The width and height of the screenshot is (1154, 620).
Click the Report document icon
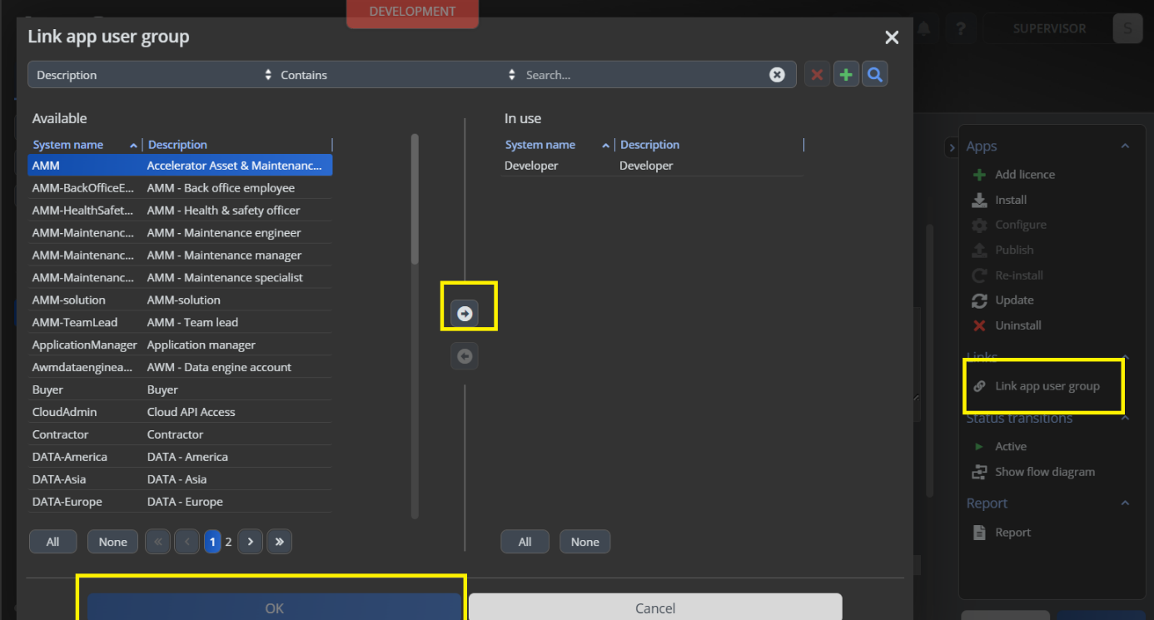coord(979,533)
